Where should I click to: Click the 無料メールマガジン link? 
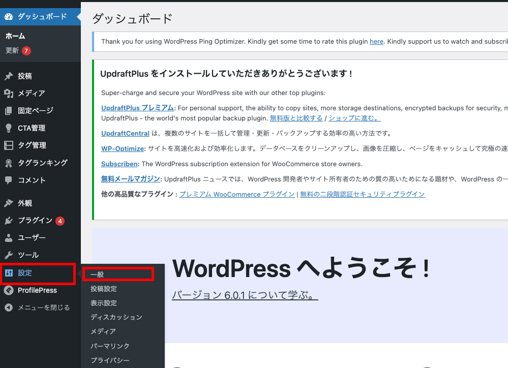tap(131, 179)
